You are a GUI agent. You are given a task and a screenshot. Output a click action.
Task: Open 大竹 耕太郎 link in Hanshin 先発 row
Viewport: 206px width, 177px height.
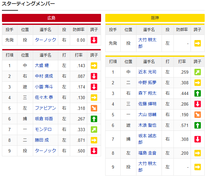(x=147, y=43)
